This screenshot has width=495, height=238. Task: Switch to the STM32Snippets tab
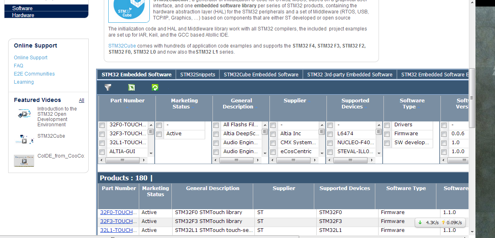click(x=197, y=75)
